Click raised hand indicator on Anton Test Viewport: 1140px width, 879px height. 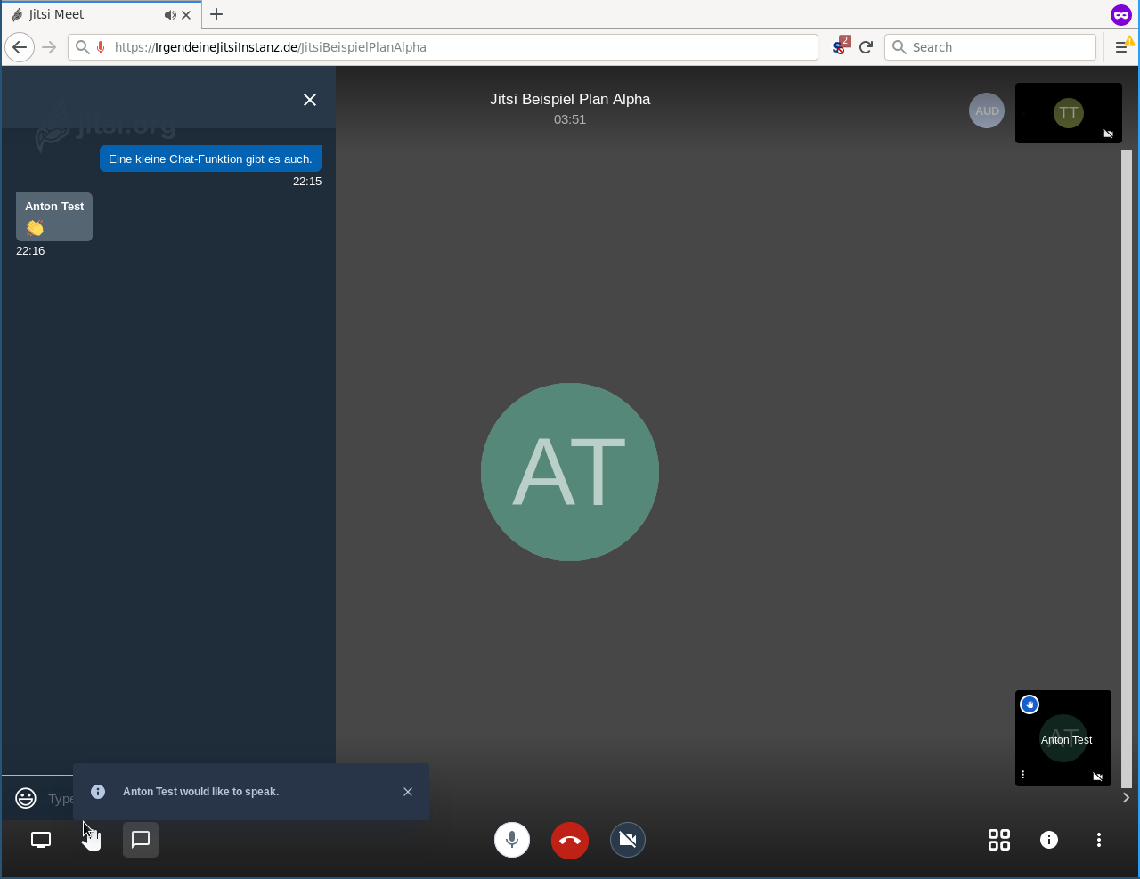pos(1030,704)
